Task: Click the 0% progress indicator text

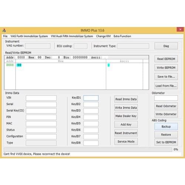Action: [x=176, y=149]
